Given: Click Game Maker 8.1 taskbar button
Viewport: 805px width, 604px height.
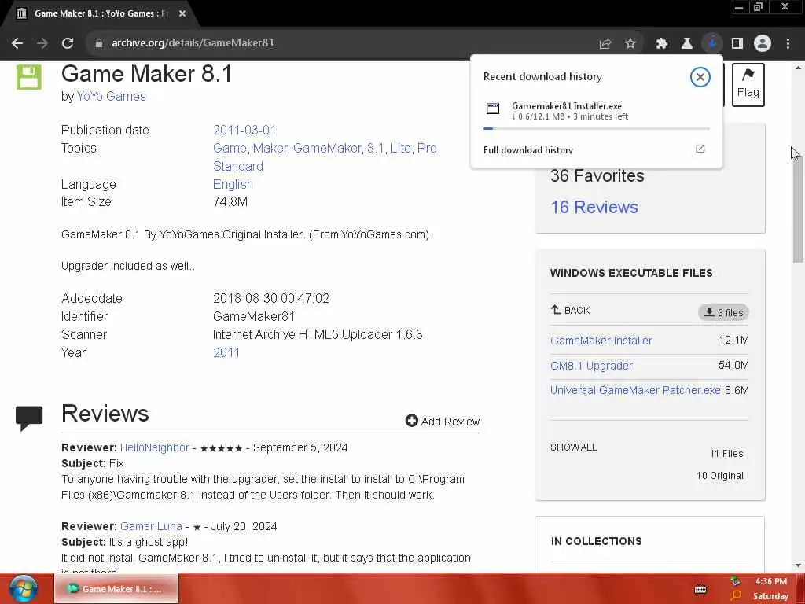Looking at the screenshot, I should coord(116,588).
